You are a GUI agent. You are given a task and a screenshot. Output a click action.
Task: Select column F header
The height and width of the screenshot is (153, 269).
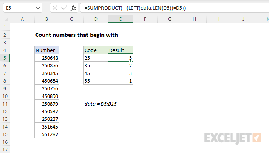click(x=145, y=19)
